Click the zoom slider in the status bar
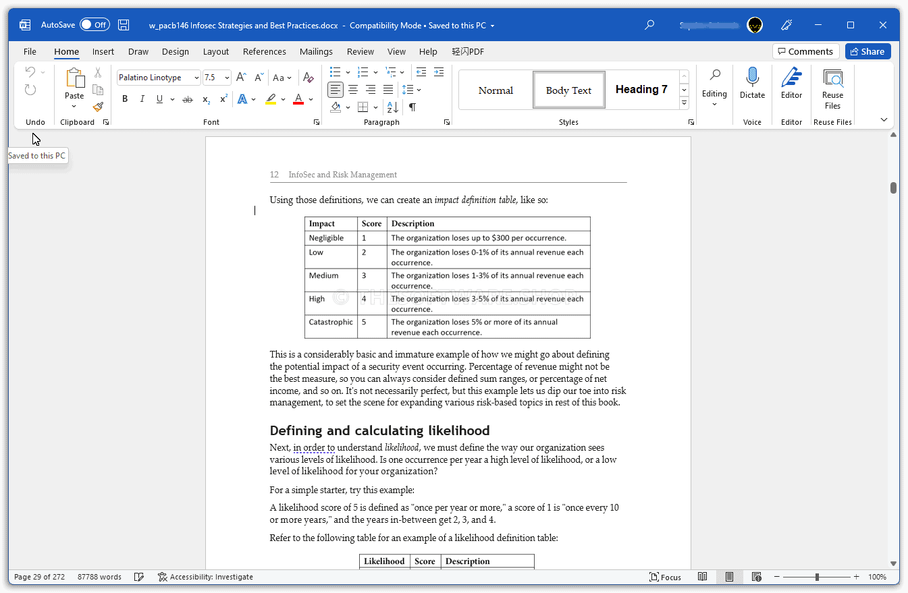Viewport: 908px width, 593px height. click(x=817, y=577)
